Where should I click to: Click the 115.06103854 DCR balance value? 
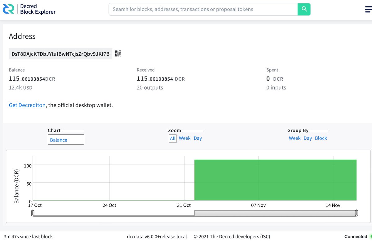[x=32, y=79]
